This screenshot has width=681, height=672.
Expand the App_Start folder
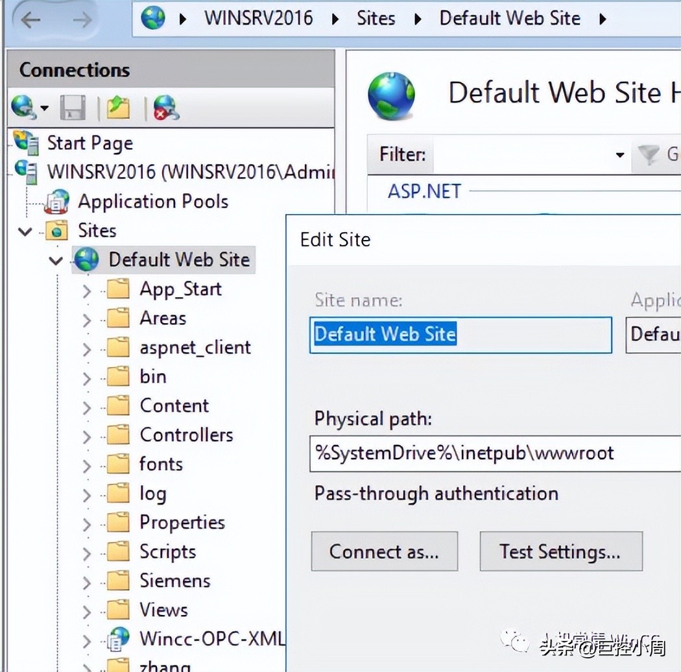pos(87,291)
